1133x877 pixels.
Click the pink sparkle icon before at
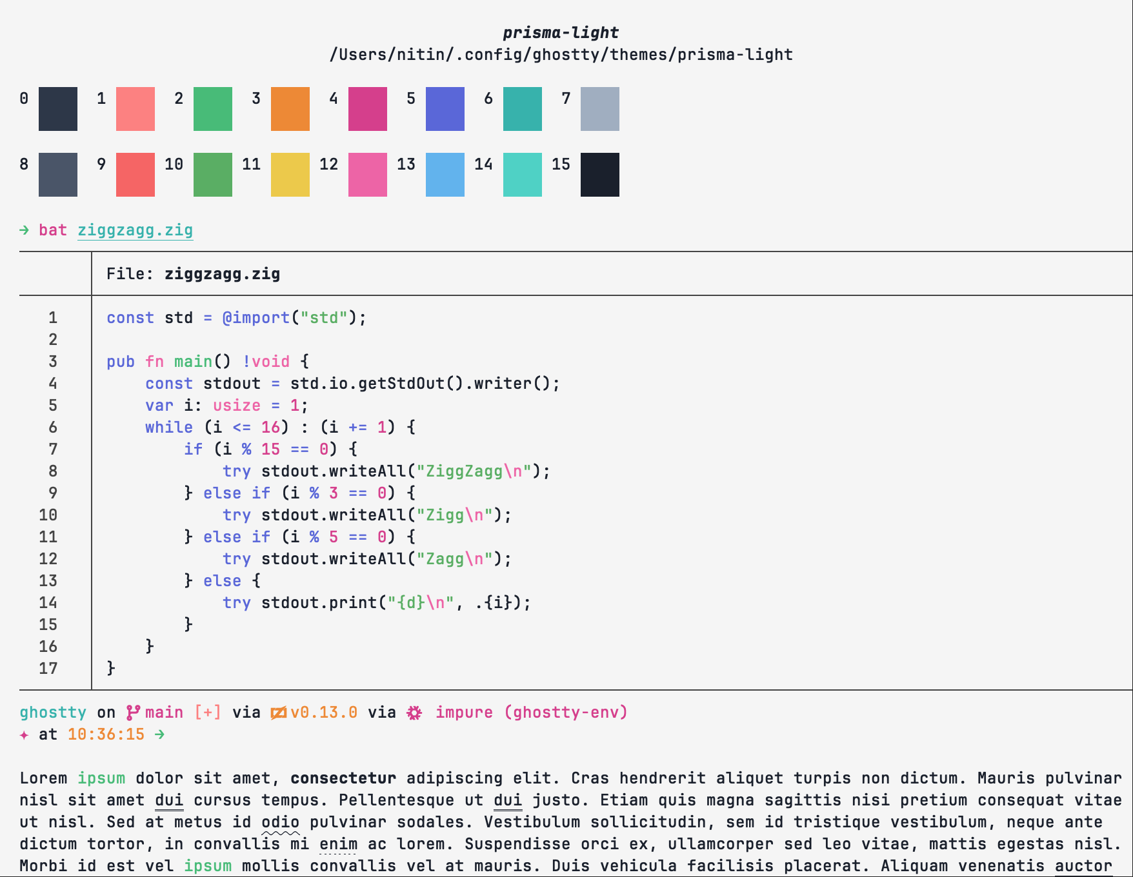[x=24, y=734]
